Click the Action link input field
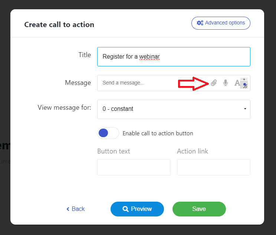 (213, 167)
